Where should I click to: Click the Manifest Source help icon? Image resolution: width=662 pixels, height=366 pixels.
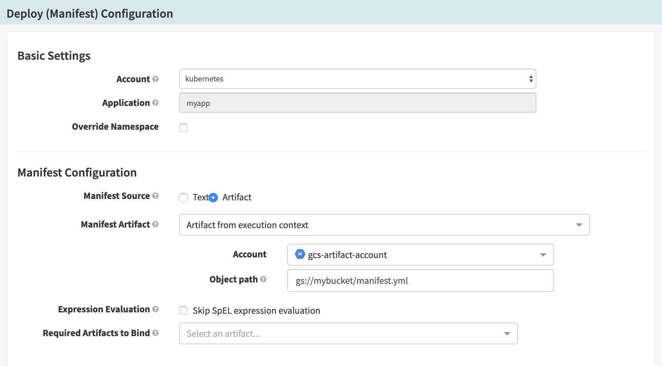(x=155, y=196)
